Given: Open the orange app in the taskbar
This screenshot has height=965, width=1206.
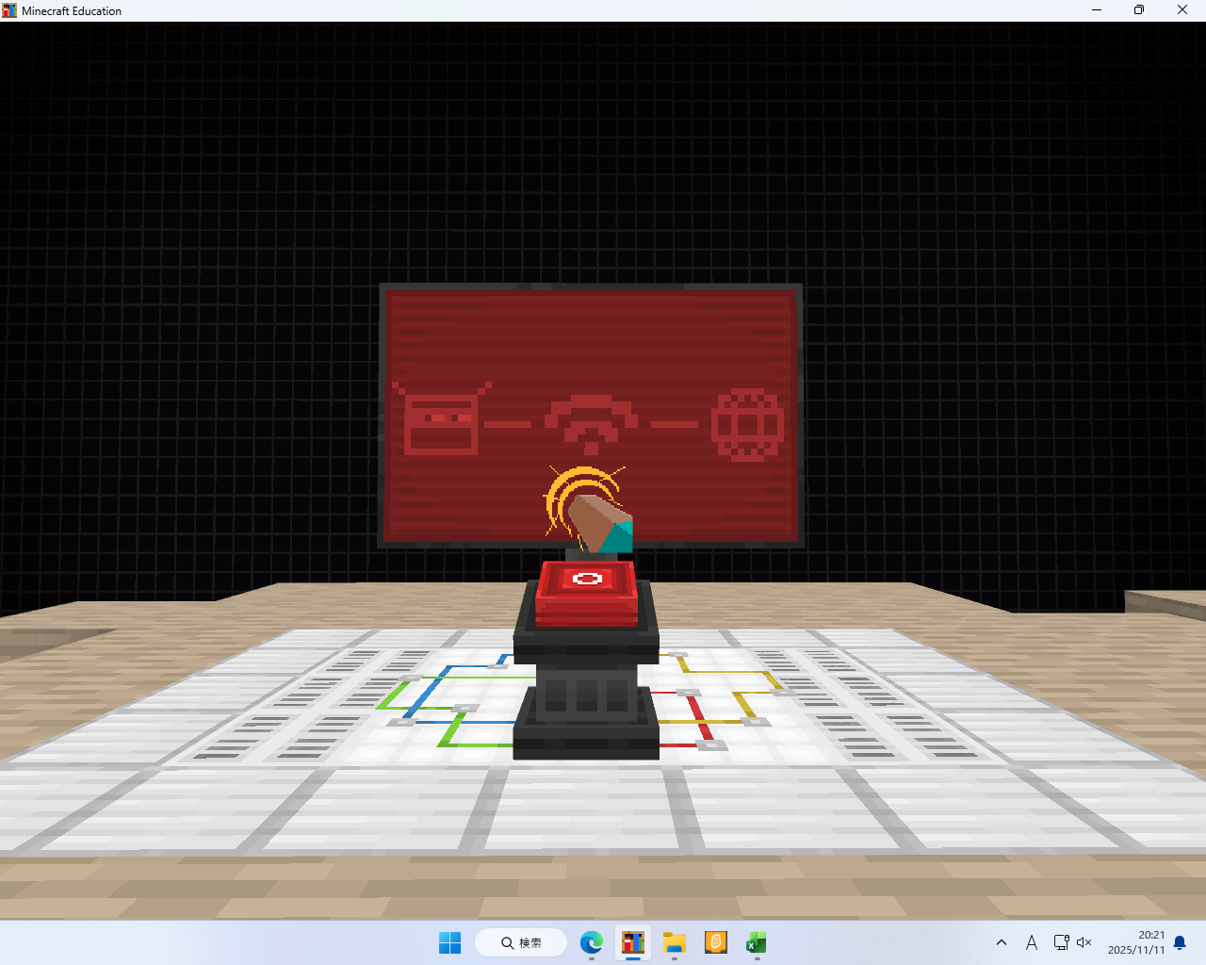Looking at the screenshot, I should 715,942.
